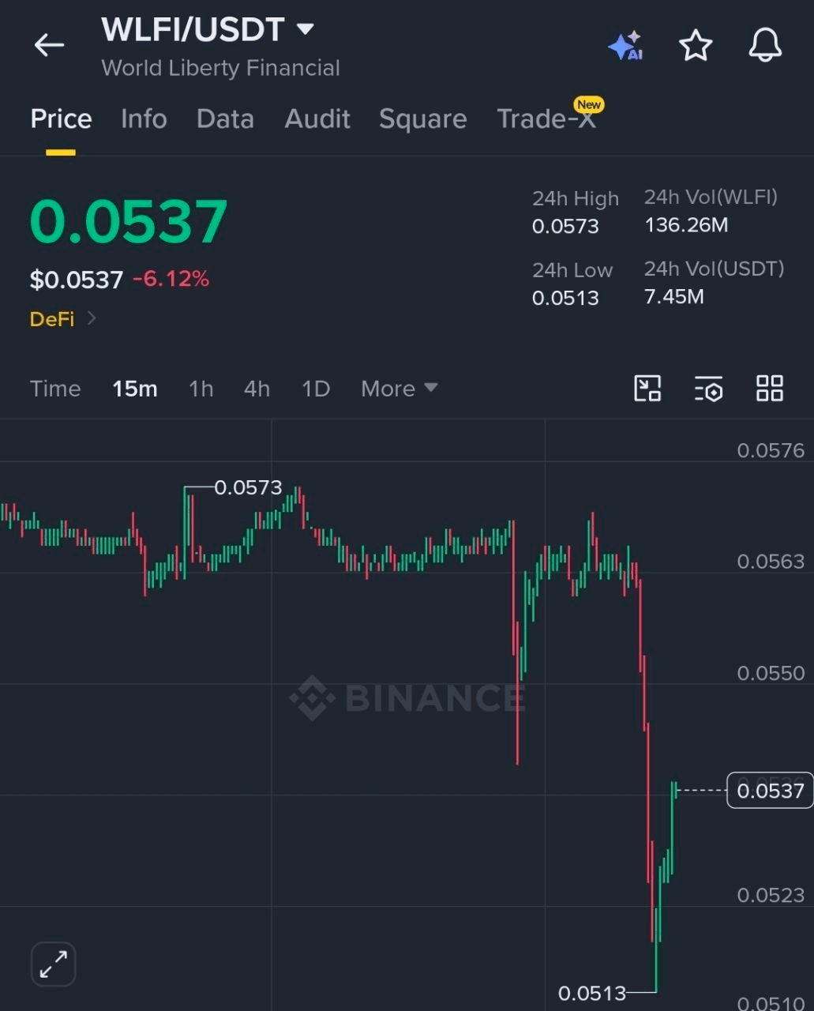Open price alert bell icon
The image size is (814, 1011).
point(765,45)
